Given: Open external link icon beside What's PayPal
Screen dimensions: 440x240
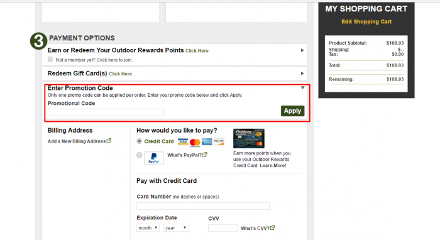Looking at the screenshot, I should coord(205,155).
